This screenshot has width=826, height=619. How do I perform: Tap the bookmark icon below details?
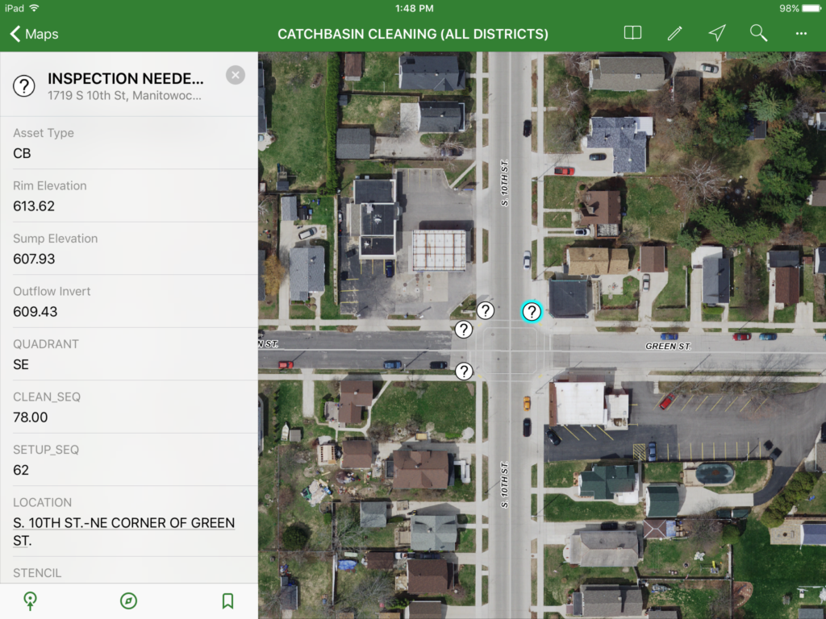tap(227, 600)
